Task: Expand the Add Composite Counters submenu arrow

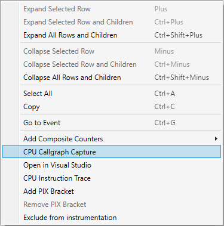Action: tap(216, 139)
